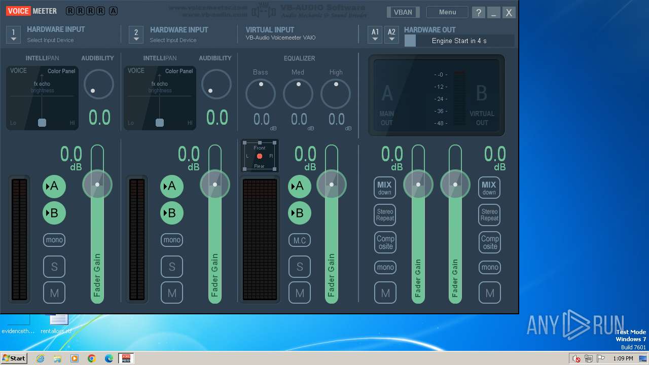Click Hardware Input 1 fader gain knob

click(x=97, y=185)
